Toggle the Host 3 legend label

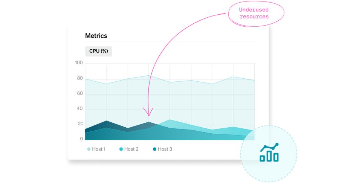tap(165, 149)
